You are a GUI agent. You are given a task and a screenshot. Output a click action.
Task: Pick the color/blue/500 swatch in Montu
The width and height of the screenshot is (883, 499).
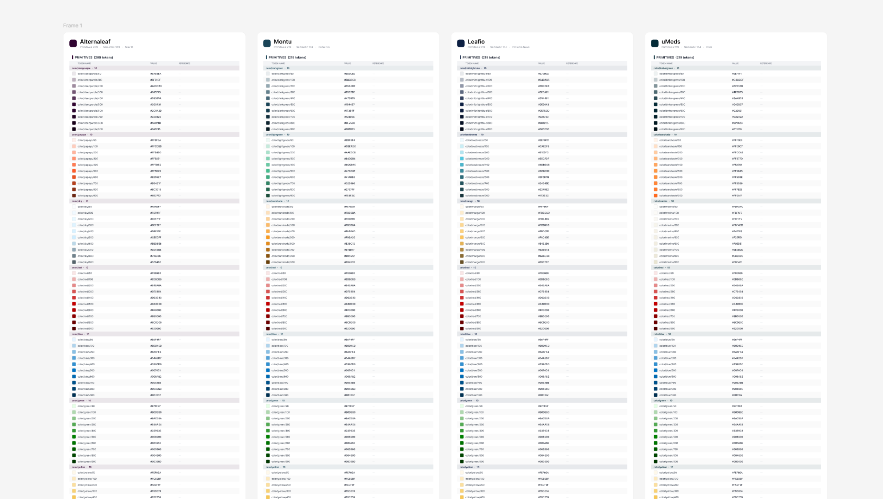[268, 370]
